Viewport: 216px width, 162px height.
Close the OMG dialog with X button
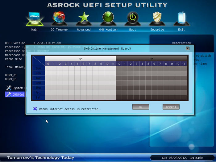(188, 48)
